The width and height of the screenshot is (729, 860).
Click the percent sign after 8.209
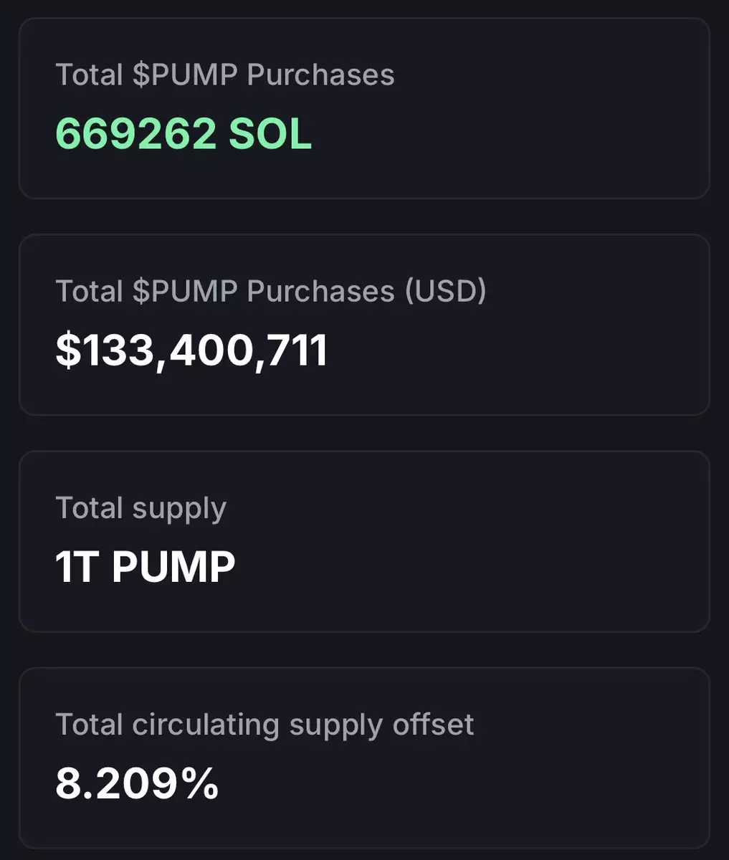pos(200,783)
